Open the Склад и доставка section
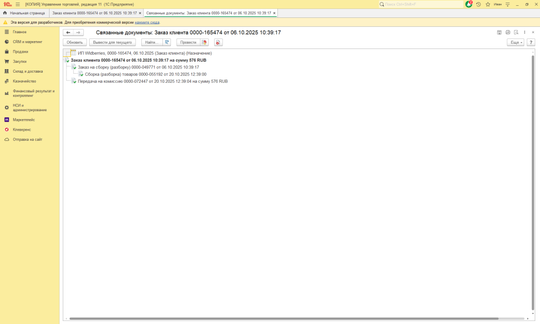This screenshot has width=540, height=324. 28,71
